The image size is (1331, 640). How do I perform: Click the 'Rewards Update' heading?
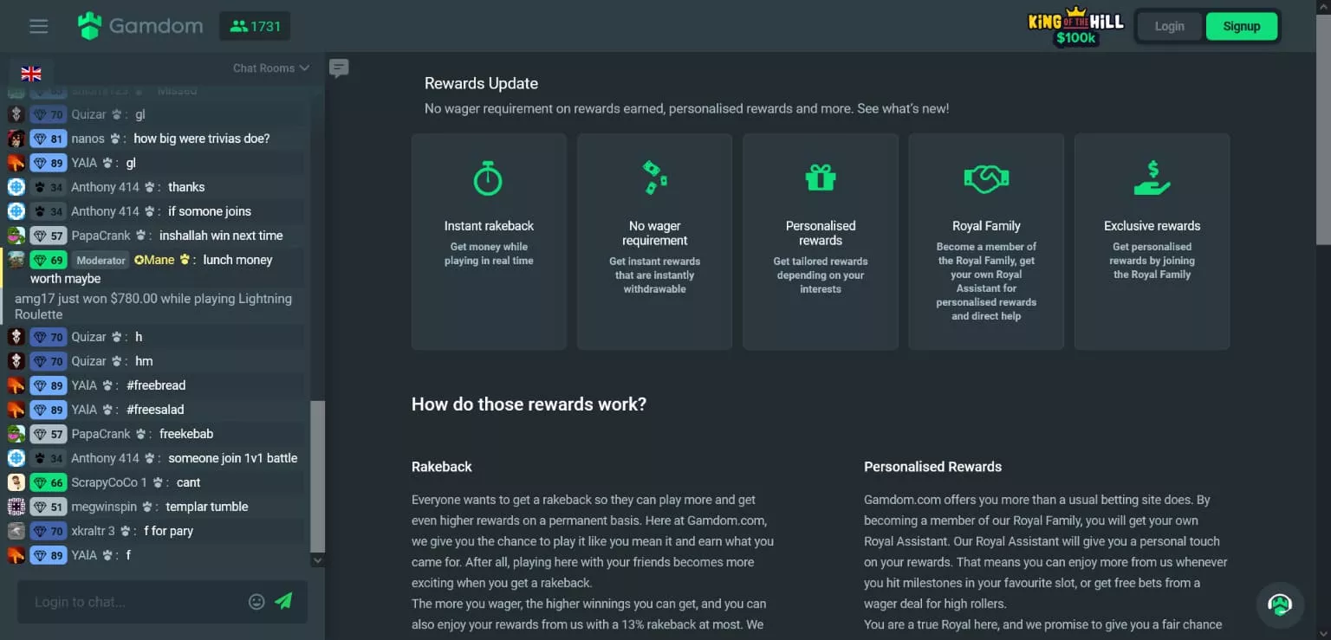coord(481,83)
